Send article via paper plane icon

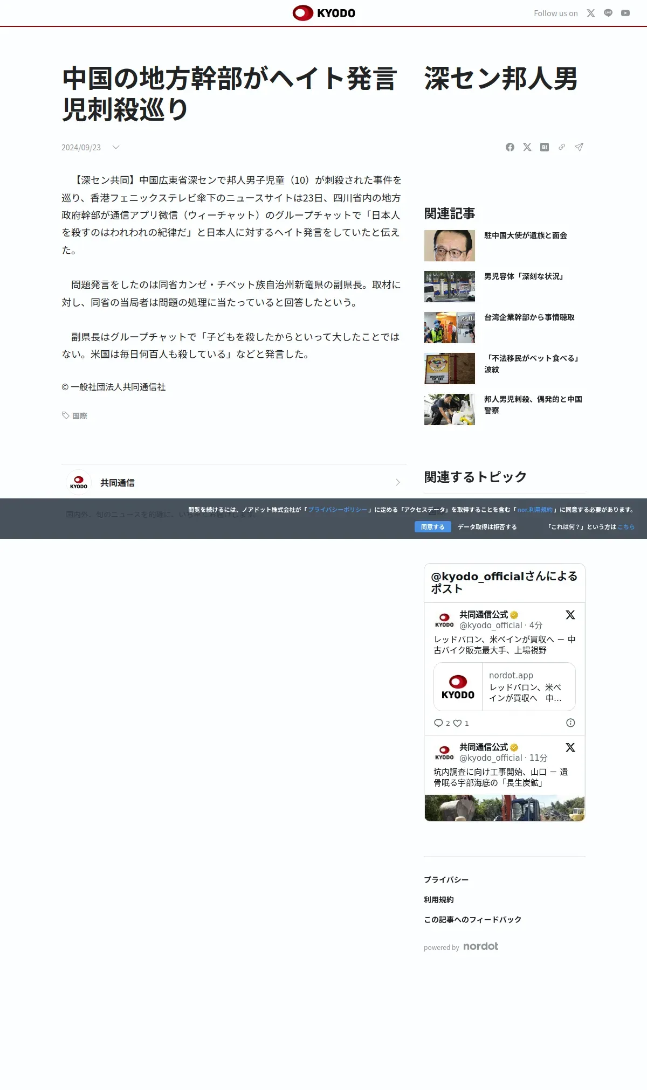(x=579, y=147)
